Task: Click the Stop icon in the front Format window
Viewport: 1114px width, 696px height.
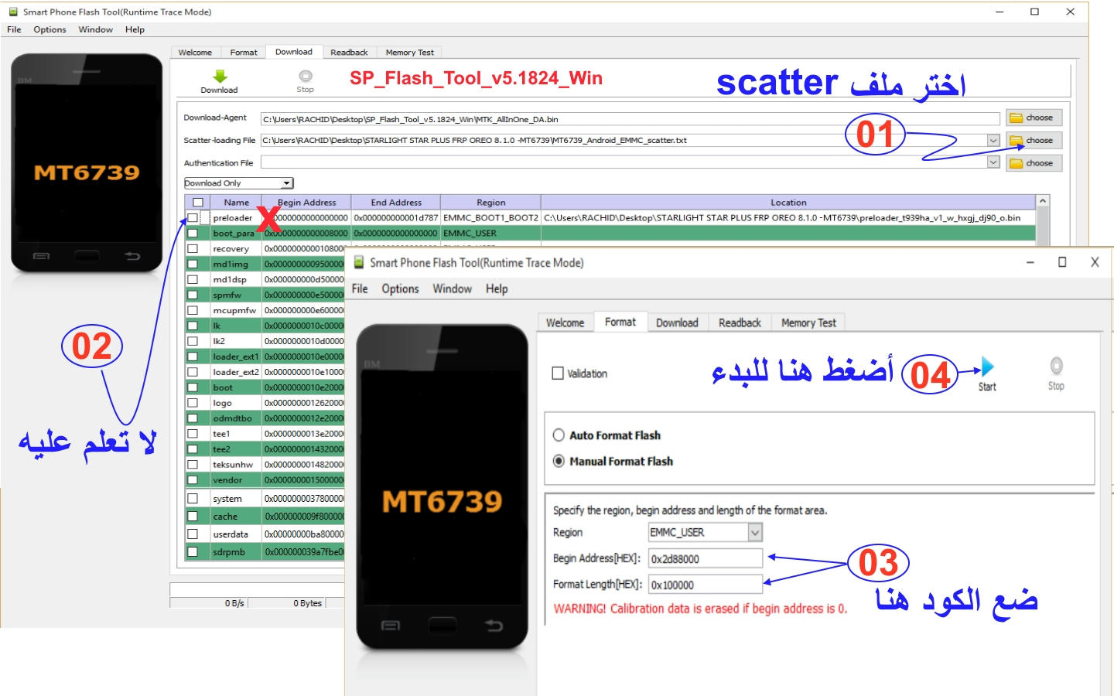Action: point(1056,366)
